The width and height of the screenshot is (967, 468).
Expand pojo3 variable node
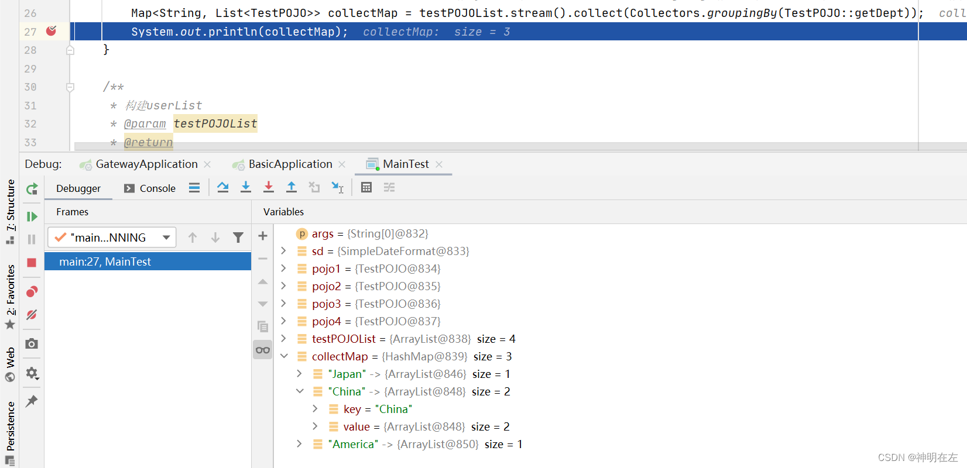tap(283, 304)
